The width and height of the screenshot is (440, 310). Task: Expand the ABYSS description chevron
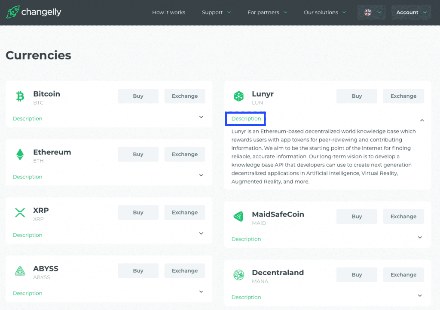[x=201, y=292]
